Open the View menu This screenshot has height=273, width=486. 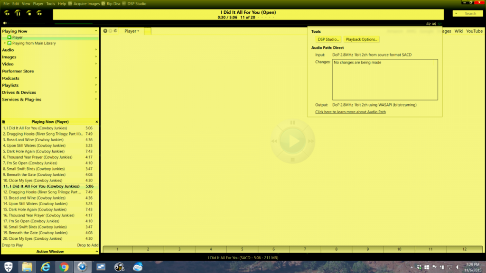point(26,4)
